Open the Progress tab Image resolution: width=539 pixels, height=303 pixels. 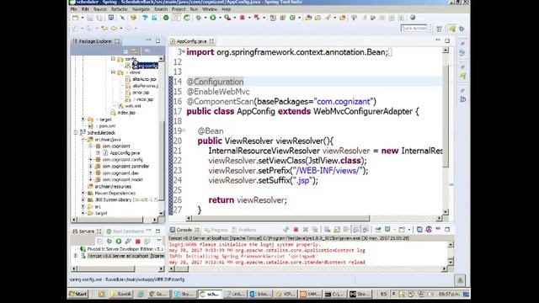click(216, 230)
